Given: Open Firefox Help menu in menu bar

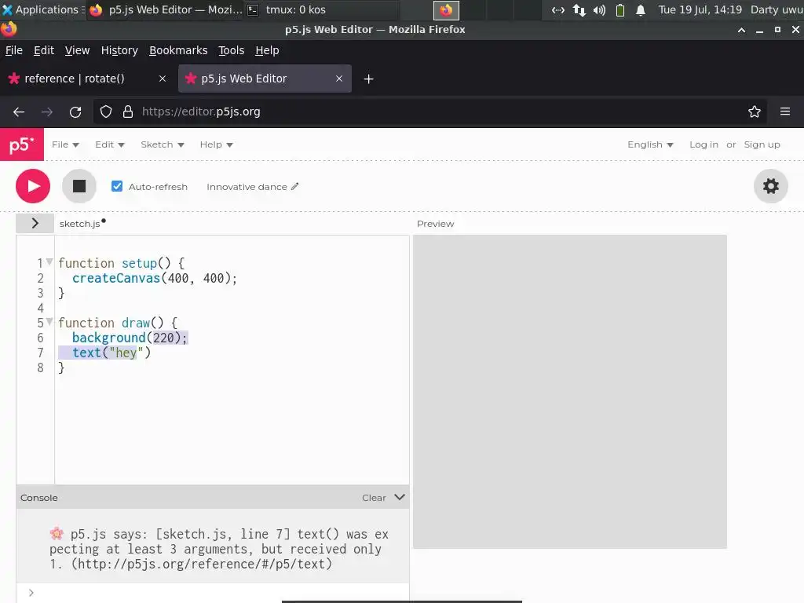Looking at the screenshot, I should click(x=267, y=50).
